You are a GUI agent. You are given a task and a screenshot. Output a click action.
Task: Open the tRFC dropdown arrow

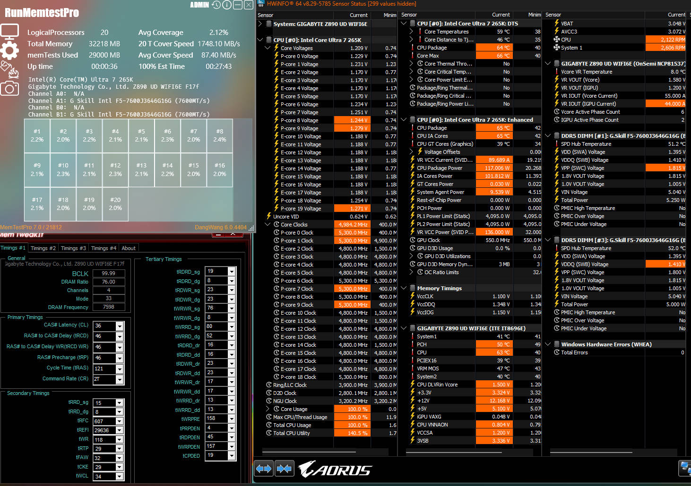click(120, 421)
